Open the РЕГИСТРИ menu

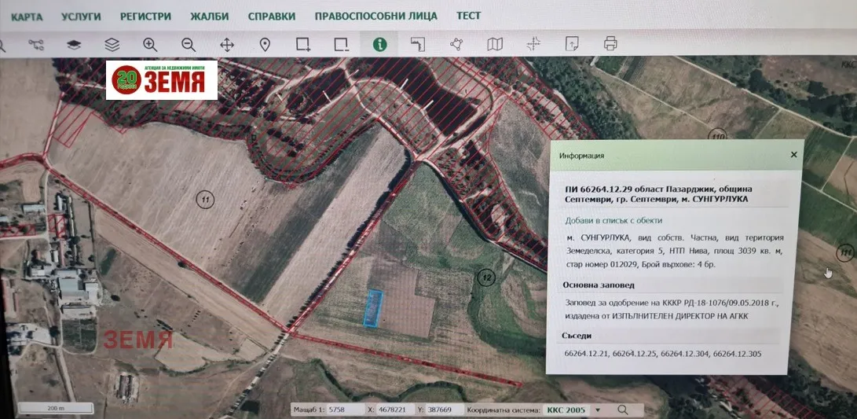point(145,16)
